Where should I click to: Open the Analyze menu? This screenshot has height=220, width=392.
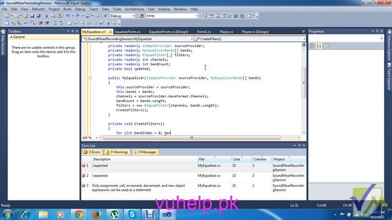click(164, 9)
